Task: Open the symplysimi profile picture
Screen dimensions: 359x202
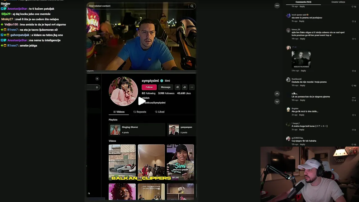Action: coord(123,91)
